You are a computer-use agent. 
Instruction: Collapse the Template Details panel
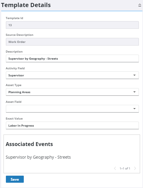click(x=140, y=5)
